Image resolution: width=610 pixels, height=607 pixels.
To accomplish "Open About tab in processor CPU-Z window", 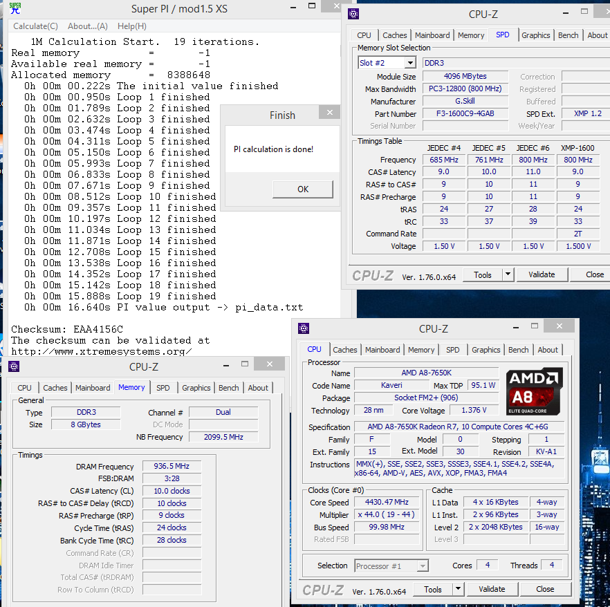I will tap(548, 350).
